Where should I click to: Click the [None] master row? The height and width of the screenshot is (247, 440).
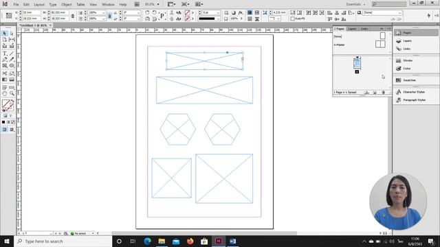tap(360, 36)
